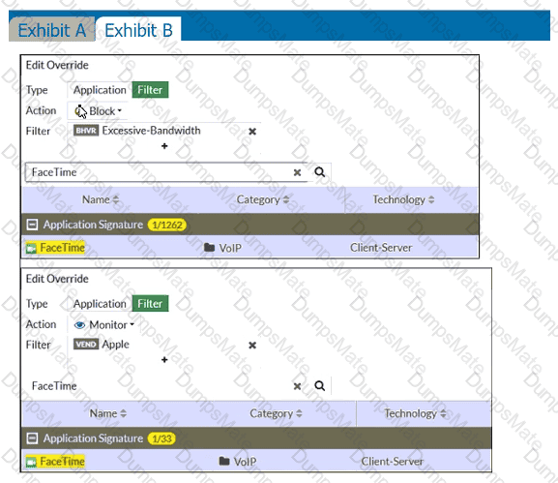Image resolution: width=558 pixels, height=483 pixels.
Task: Add a filter using the plus icon under Apple
Action: tap(164, 360)
